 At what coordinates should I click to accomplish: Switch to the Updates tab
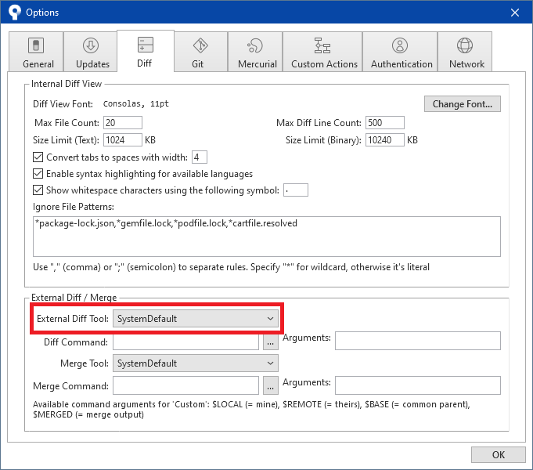point(91,52)
